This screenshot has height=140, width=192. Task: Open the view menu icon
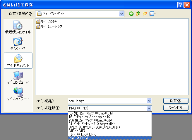click(x=152, y=14)
